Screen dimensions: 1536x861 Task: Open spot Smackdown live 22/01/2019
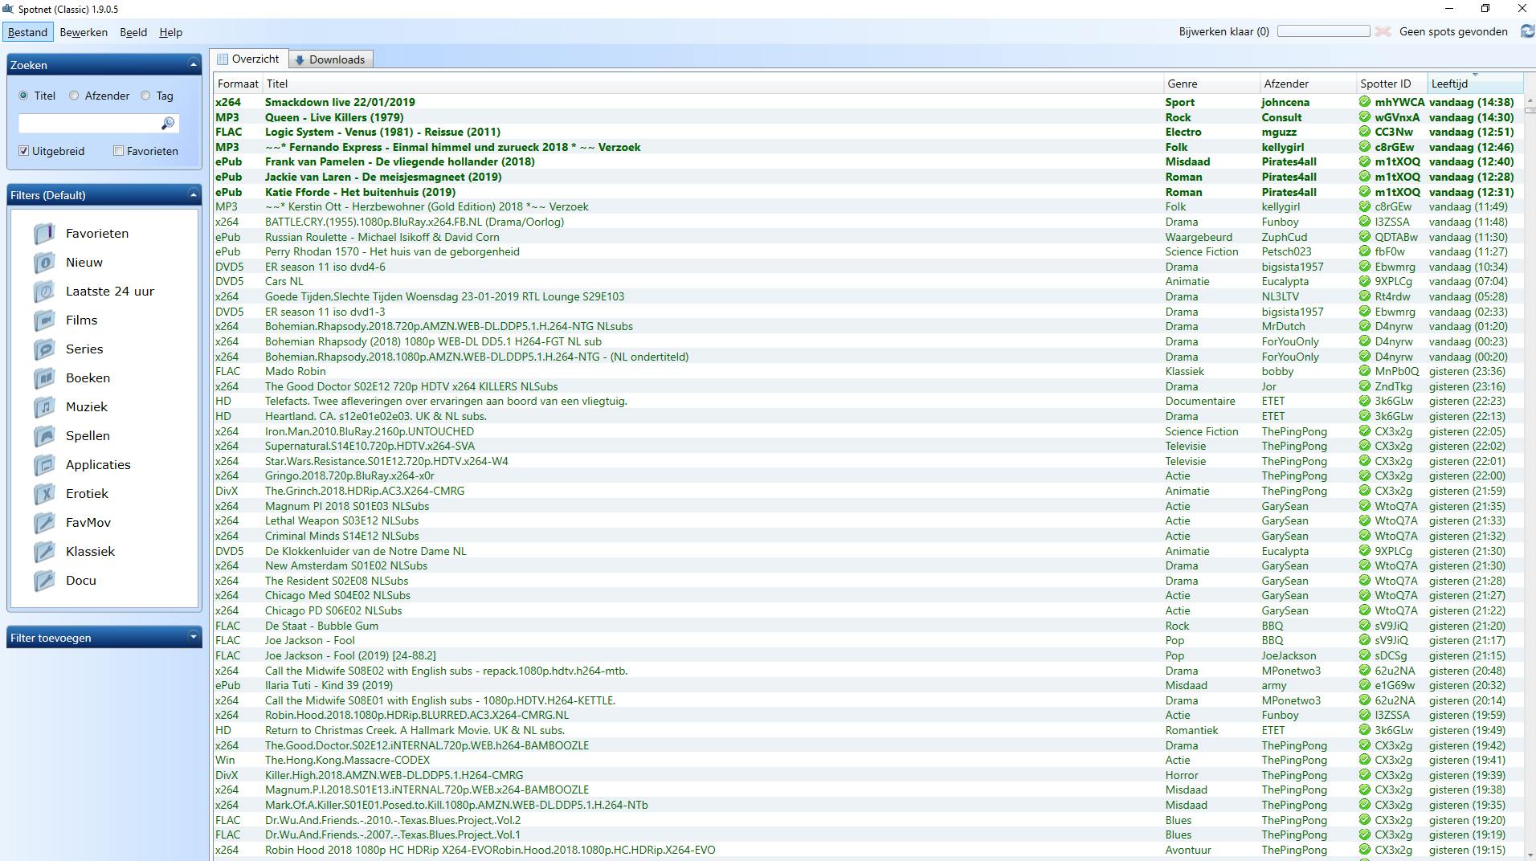340,102
